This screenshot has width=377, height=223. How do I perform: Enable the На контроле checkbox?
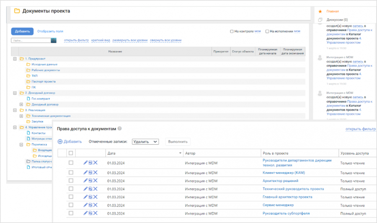pos(232,31)
